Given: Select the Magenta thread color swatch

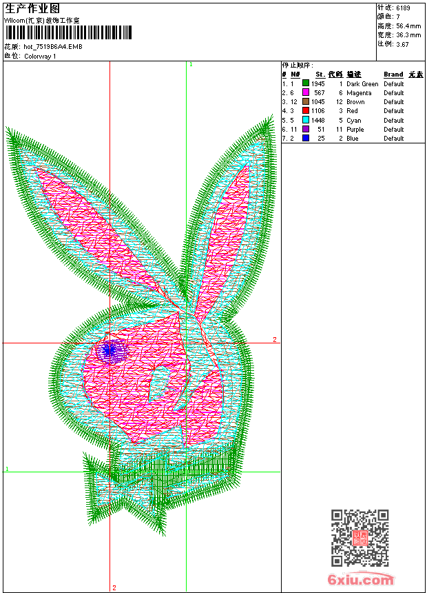Looking at the screenshot, I should point(306,92).
